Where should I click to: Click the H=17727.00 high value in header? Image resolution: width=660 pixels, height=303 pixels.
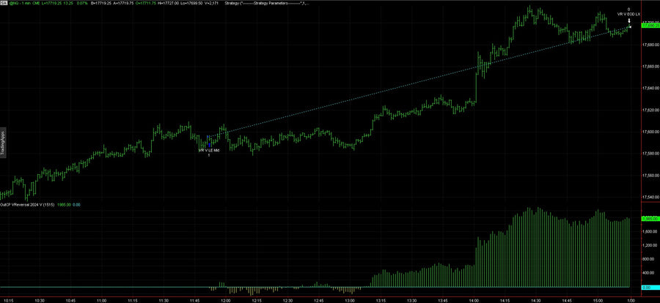[169, 3]
